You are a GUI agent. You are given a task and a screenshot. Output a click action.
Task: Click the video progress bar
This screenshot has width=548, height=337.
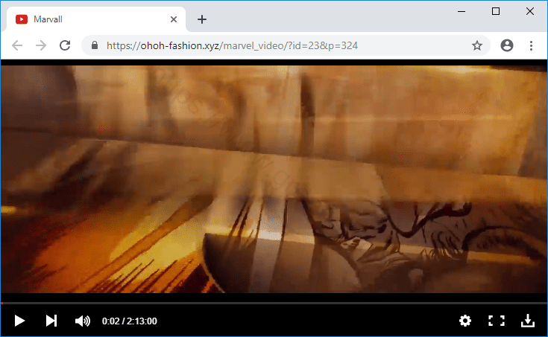(x=274, y=303)
